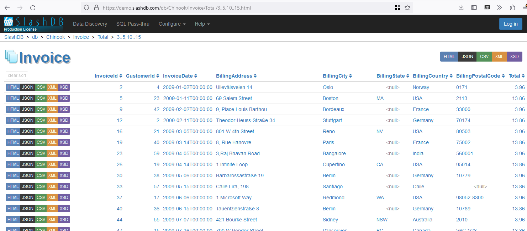Click SlashDB in the breadcrumb
This screenshot has width=527, height=231.
(x=14, y=37)
